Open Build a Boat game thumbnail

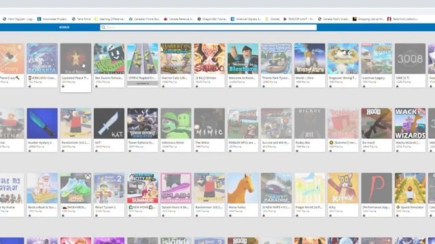coord(42,188)
